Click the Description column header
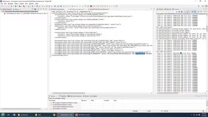The height and width of the screenshot is (117, 208). (x=52, y=100)
